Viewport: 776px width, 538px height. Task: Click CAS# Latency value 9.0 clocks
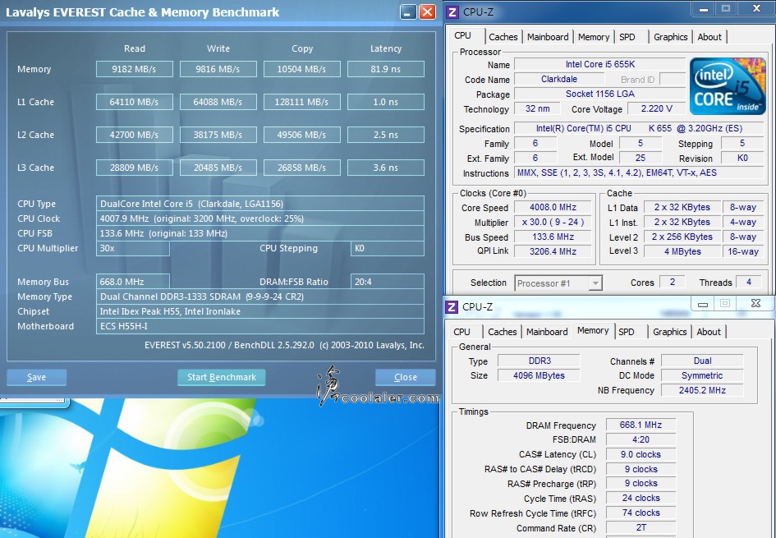tap(641, 454)
